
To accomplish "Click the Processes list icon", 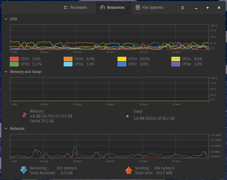I will tap(66, 7).
